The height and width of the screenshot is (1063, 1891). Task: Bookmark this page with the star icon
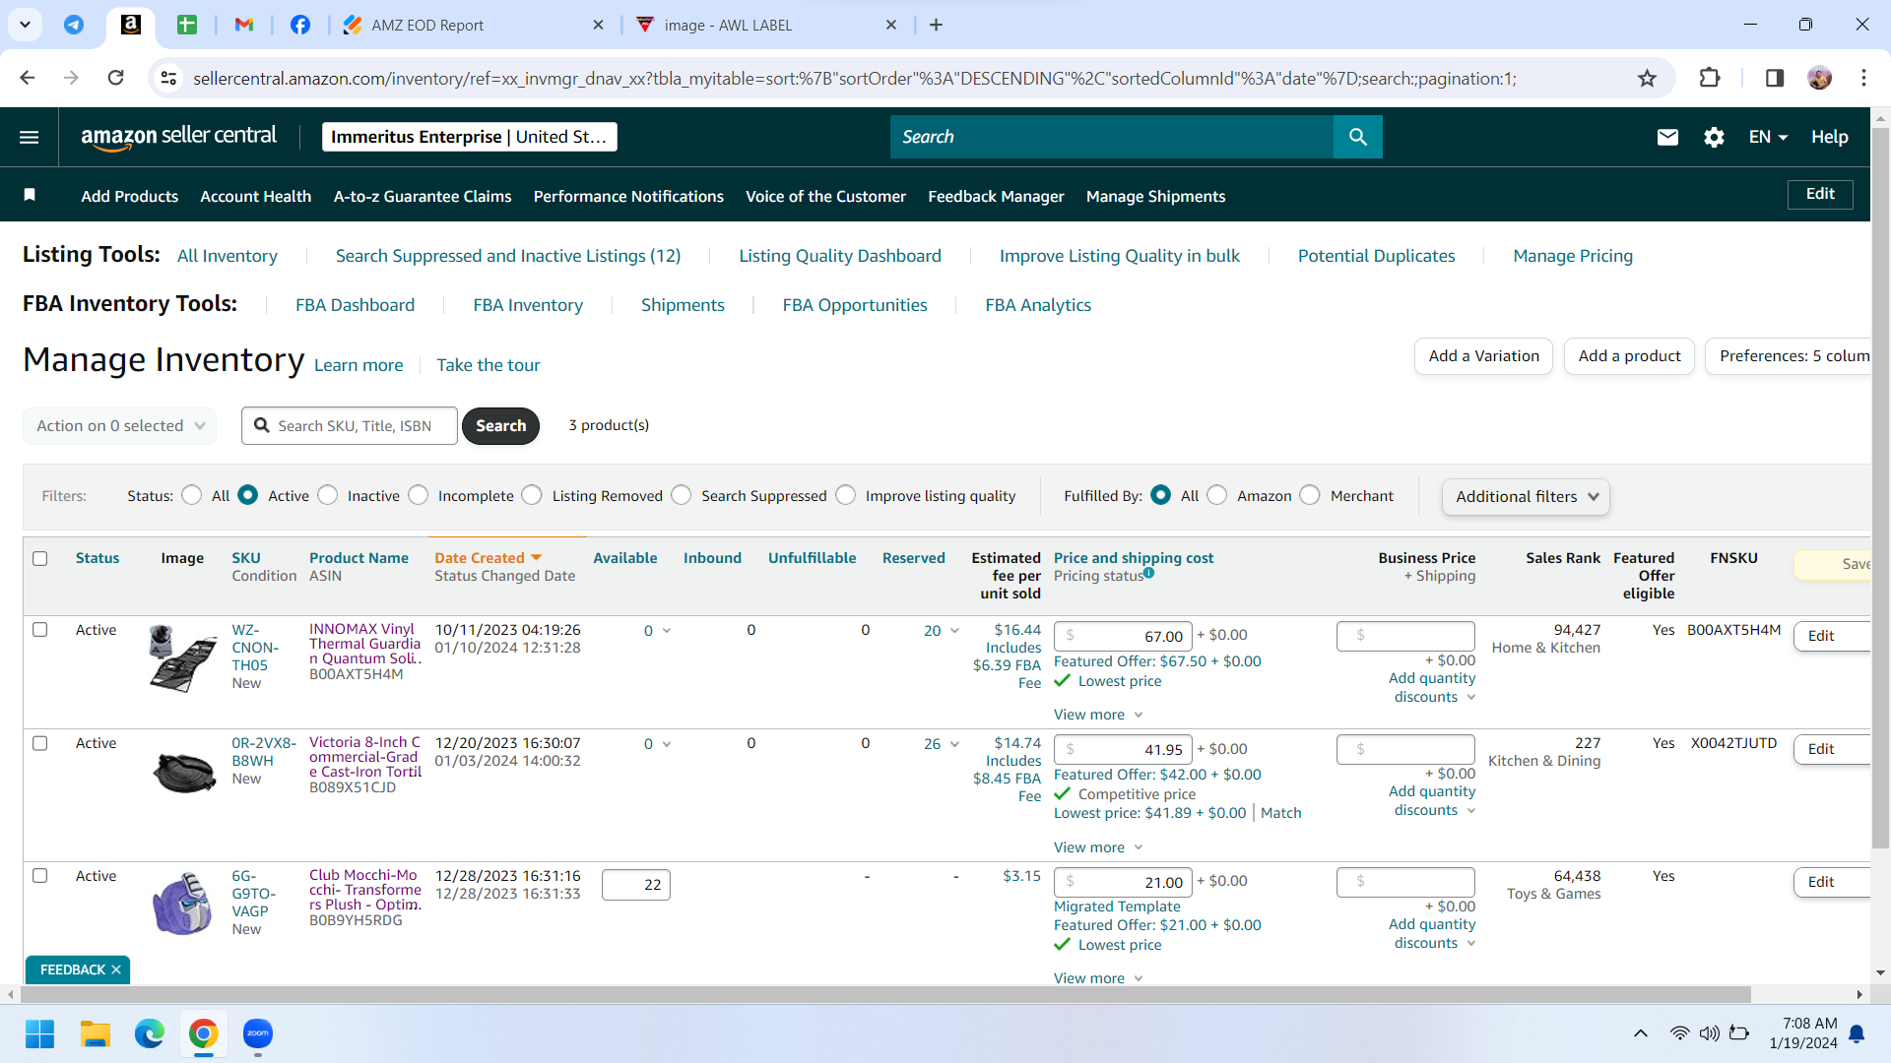pos(1647,78)
